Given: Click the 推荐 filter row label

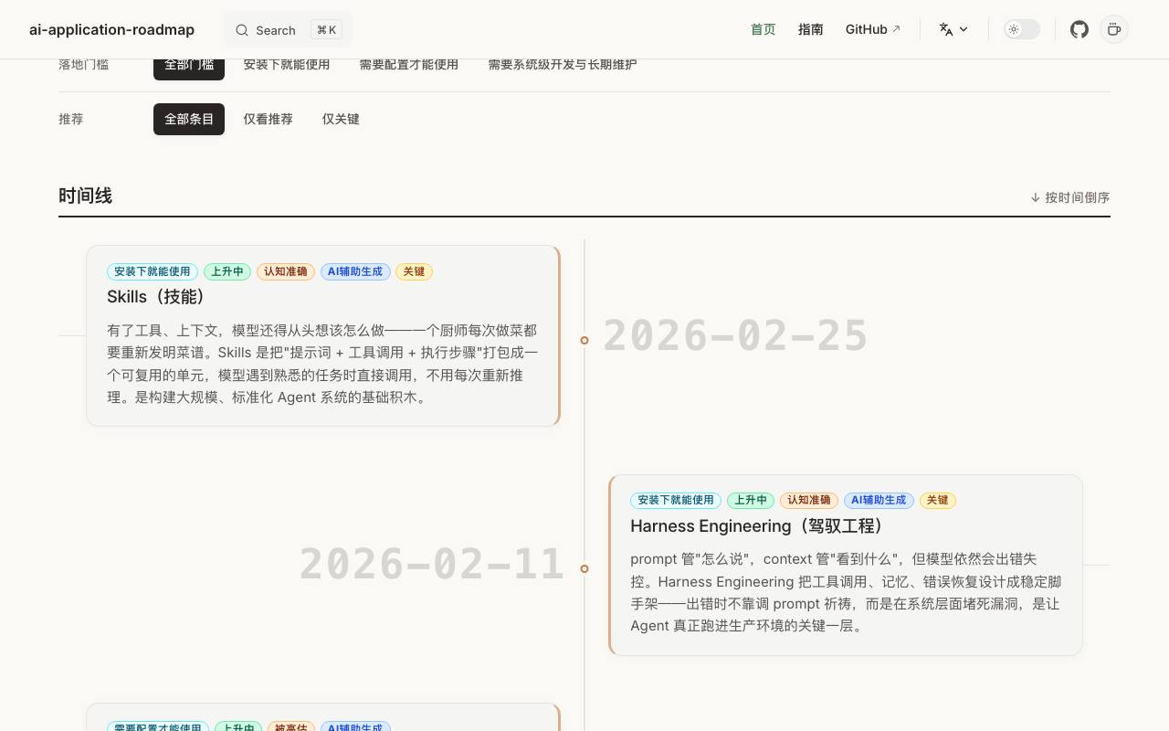Looking at the screenshot, I should (x=71, y=119).
